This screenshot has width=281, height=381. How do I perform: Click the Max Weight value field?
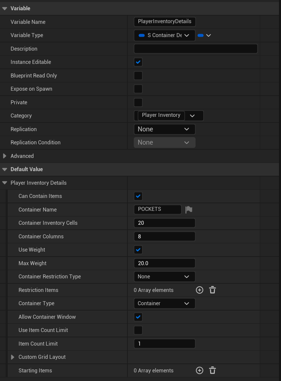(x=164, y=263)
